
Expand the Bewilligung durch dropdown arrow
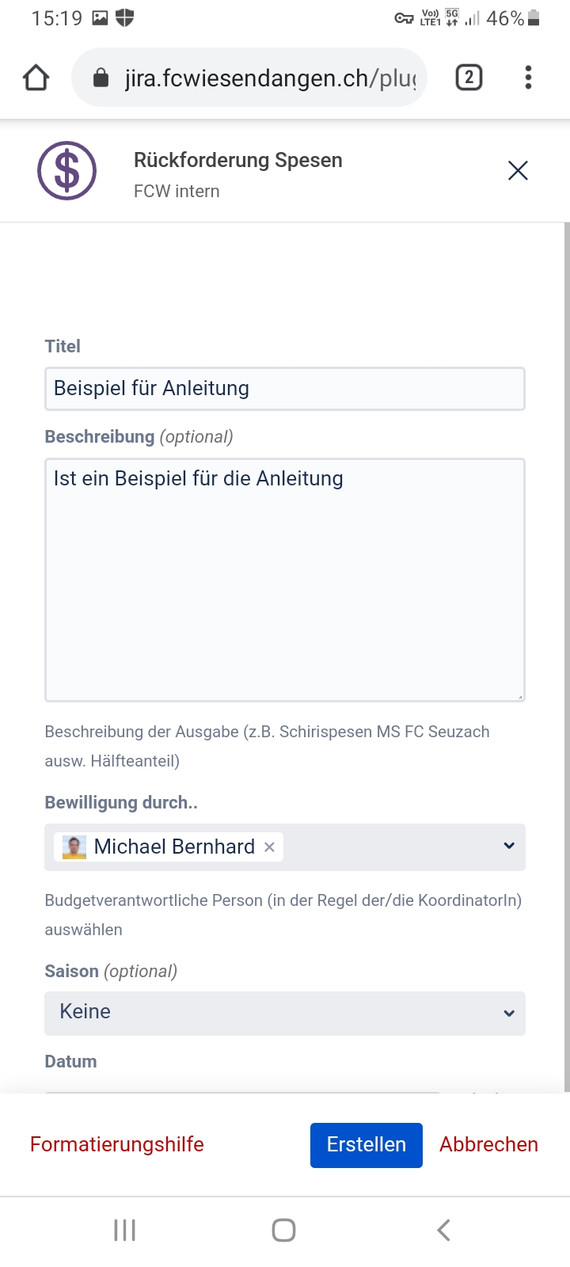509,847
